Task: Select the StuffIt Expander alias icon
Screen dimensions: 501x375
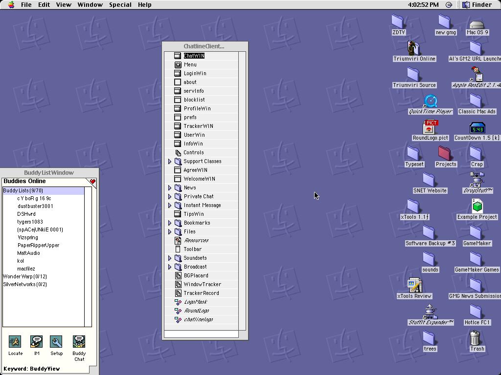Action: [430, 312]
